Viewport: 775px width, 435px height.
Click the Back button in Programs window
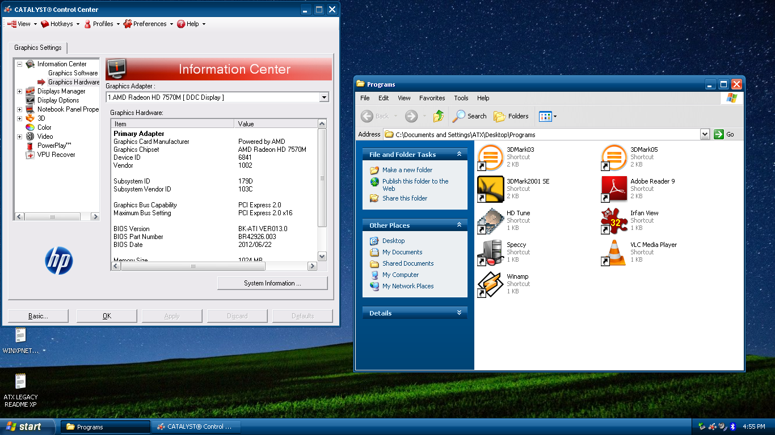point(375,116)
